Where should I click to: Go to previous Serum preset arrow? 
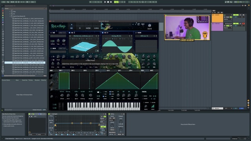[133, 24]
